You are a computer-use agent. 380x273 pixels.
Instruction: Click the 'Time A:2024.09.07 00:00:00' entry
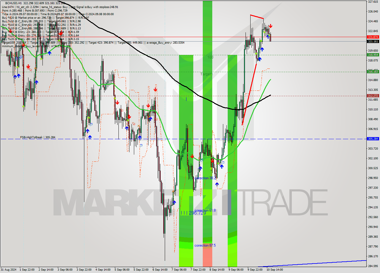[x=20, y=14]
